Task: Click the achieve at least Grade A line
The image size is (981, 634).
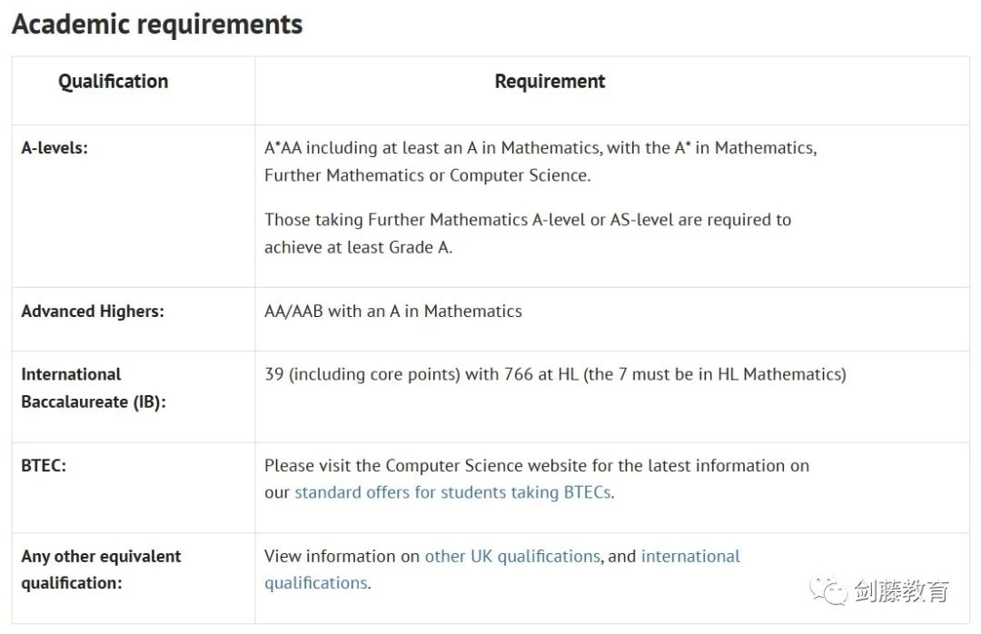Action: coord(358,248)
